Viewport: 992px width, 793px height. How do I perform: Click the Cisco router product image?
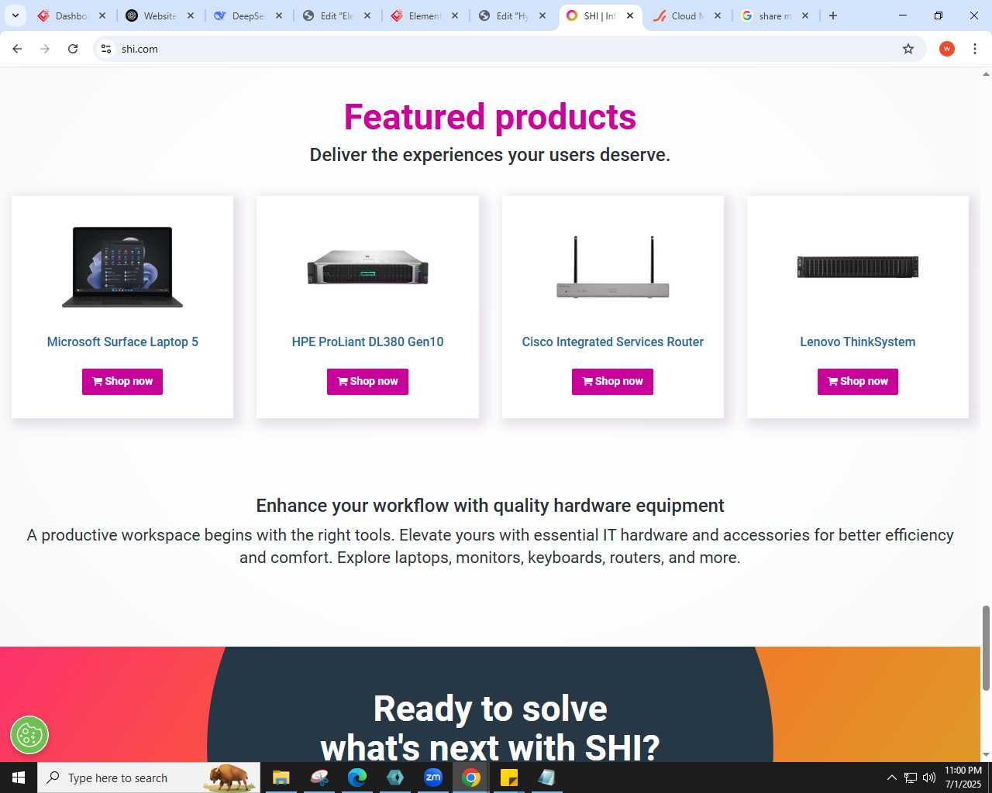[x=613, y=267]
